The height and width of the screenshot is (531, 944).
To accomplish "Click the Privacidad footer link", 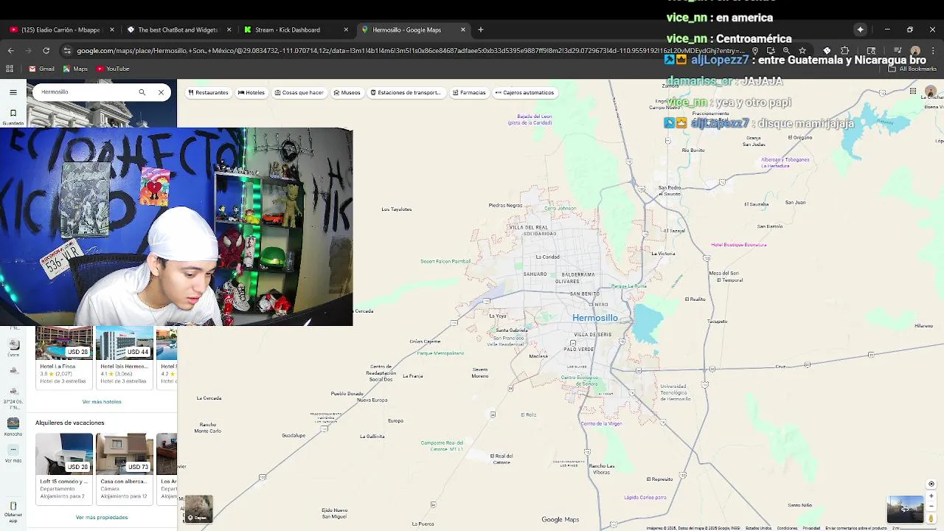I will [811, 528].
